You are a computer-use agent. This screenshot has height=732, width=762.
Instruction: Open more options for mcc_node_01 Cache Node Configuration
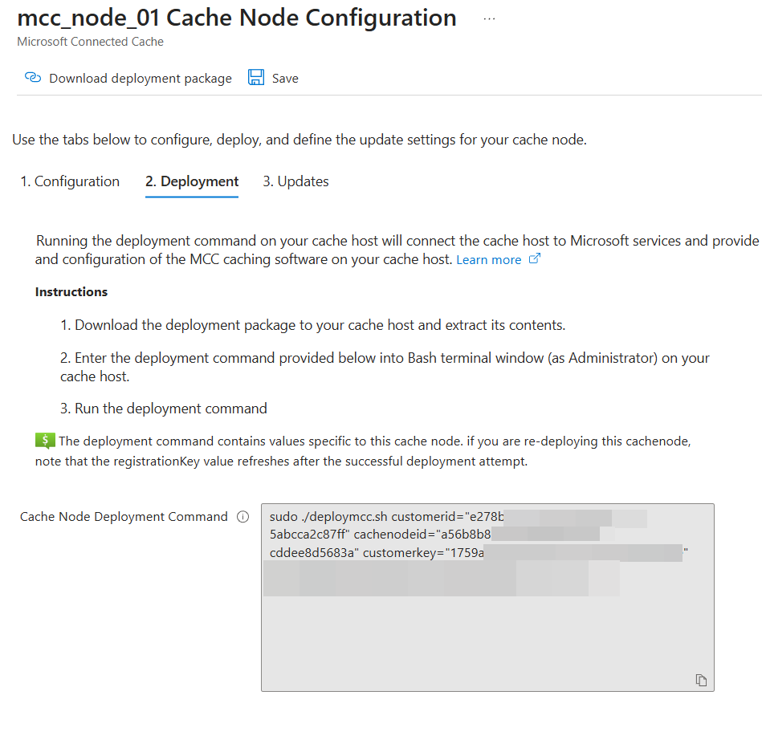(x=489, y=18)
